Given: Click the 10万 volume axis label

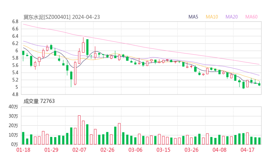Looking at the screenshot, I should [x=13, y=135].
